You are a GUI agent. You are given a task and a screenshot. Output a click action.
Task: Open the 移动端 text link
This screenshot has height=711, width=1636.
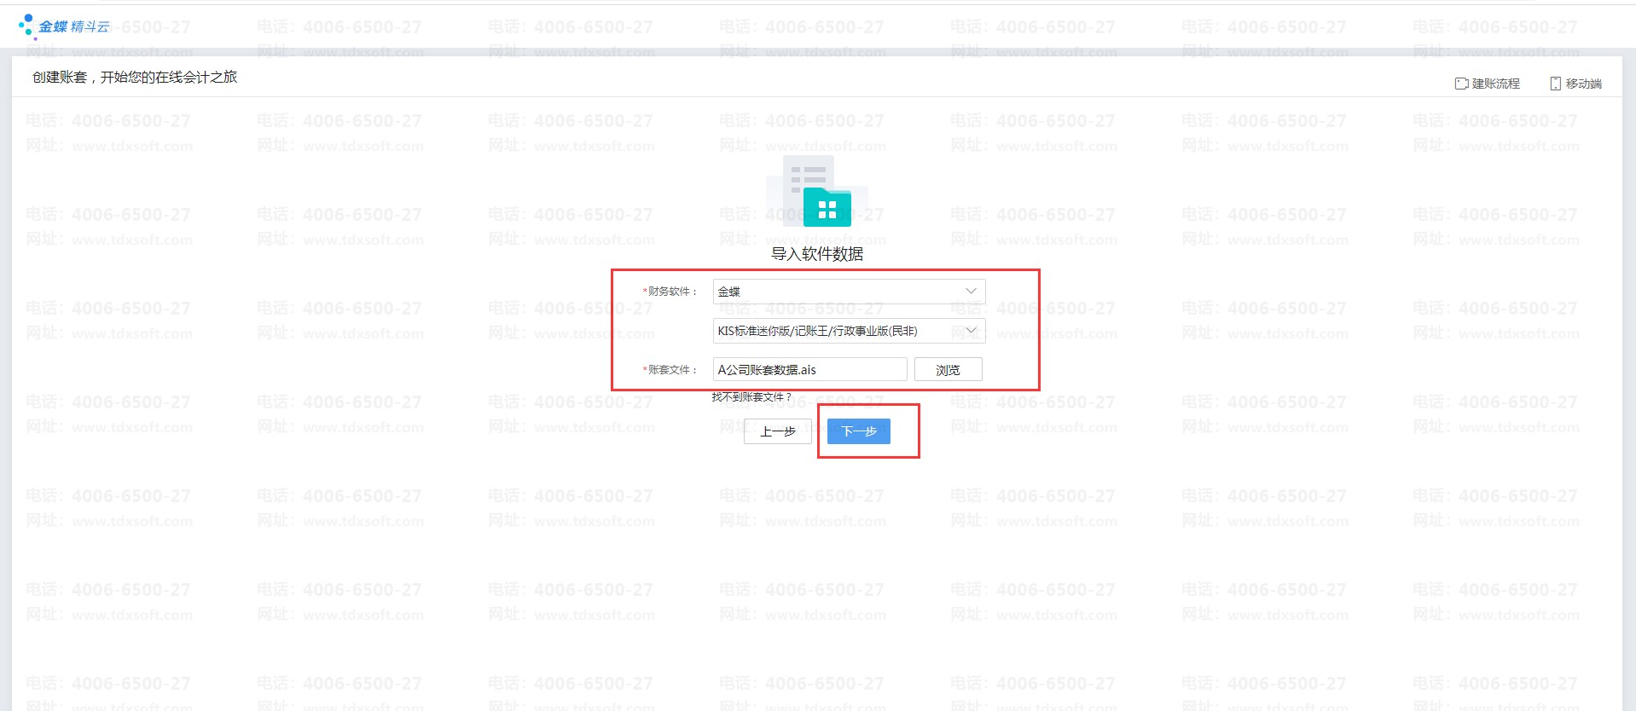[1583, 84]
